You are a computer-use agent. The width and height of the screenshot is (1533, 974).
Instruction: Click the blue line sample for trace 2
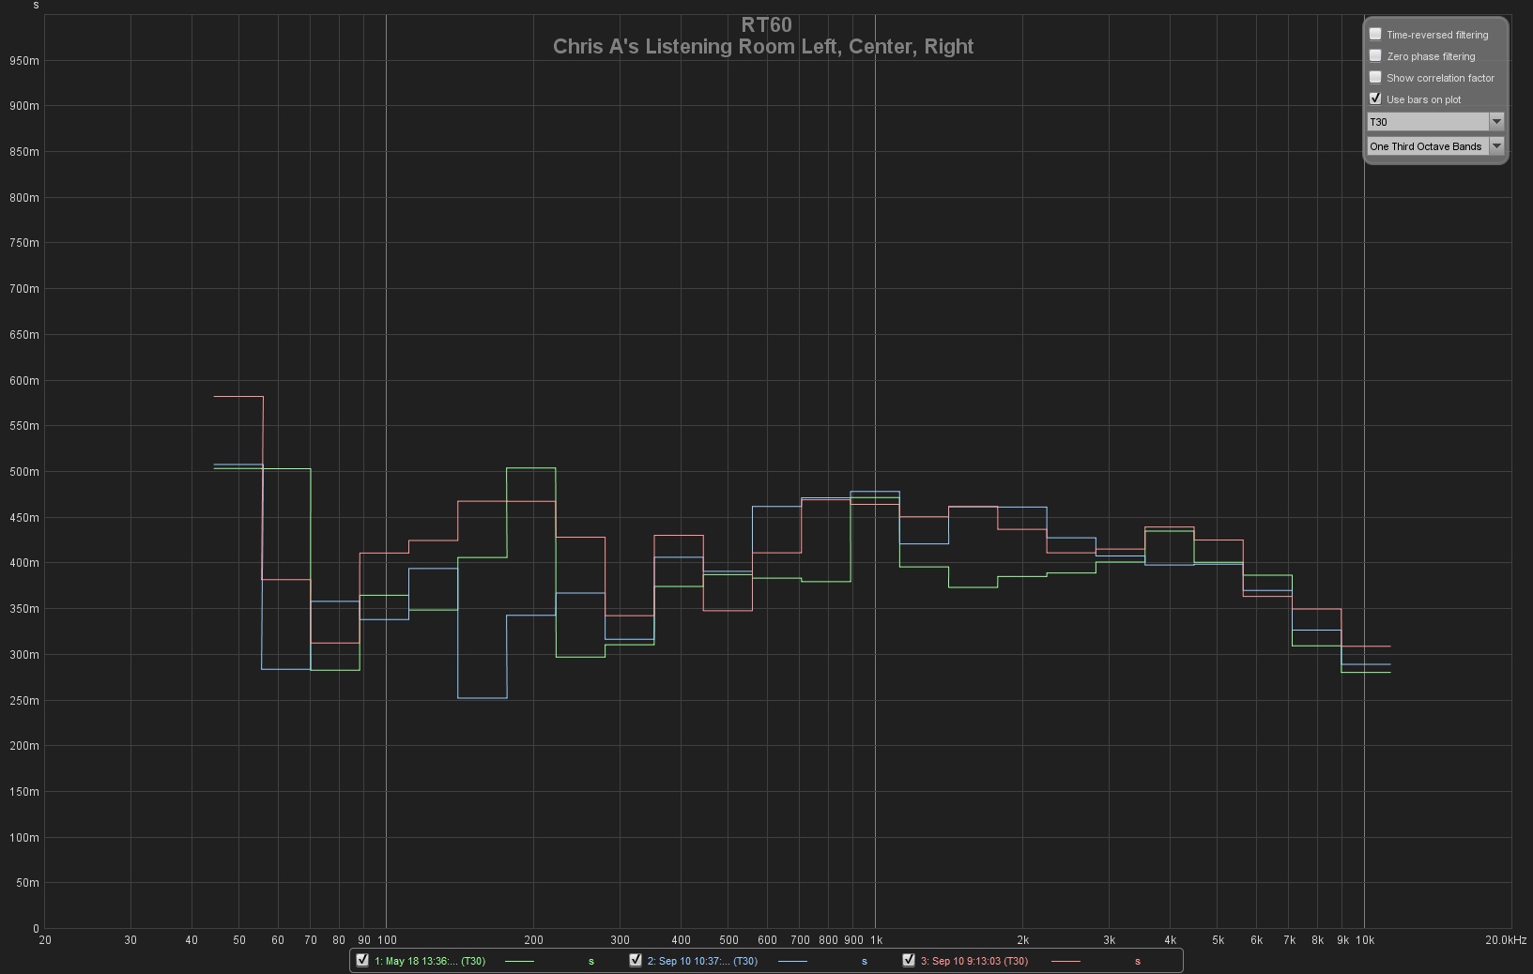(792, 962)
